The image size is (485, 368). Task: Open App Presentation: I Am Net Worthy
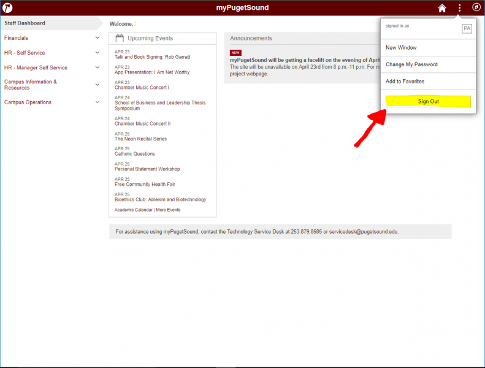click(x=152, y=72)
